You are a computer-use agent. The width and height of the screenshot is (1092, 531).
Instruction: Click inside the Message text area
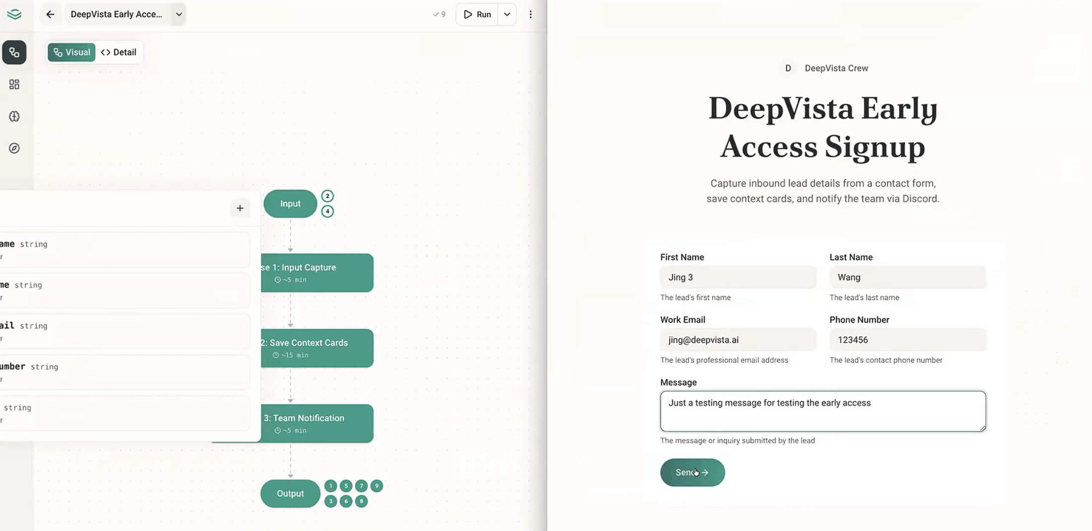(823, 411)
